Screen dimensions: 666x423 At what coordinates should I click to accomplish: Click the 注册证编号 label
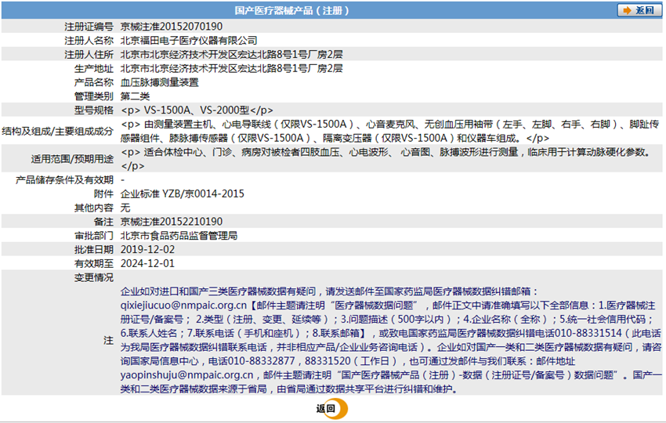[89, 27]
